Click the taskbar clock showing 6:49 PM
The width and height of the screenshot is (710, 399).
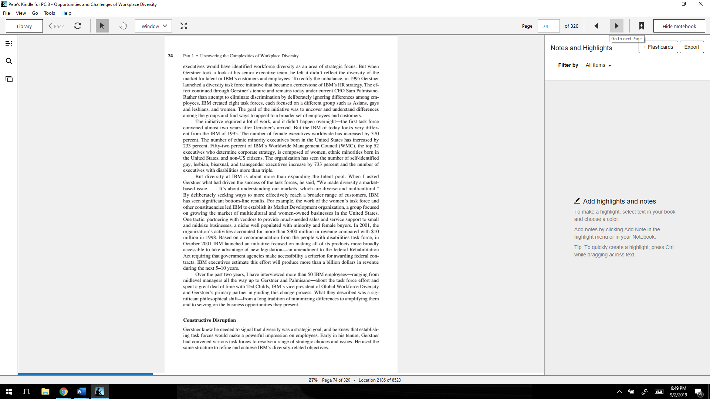[x=678, y=392]
